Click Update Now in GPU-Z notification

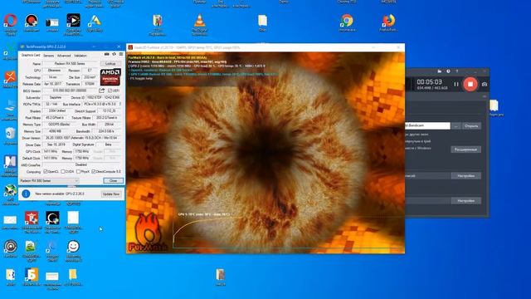tap(111, 194)
